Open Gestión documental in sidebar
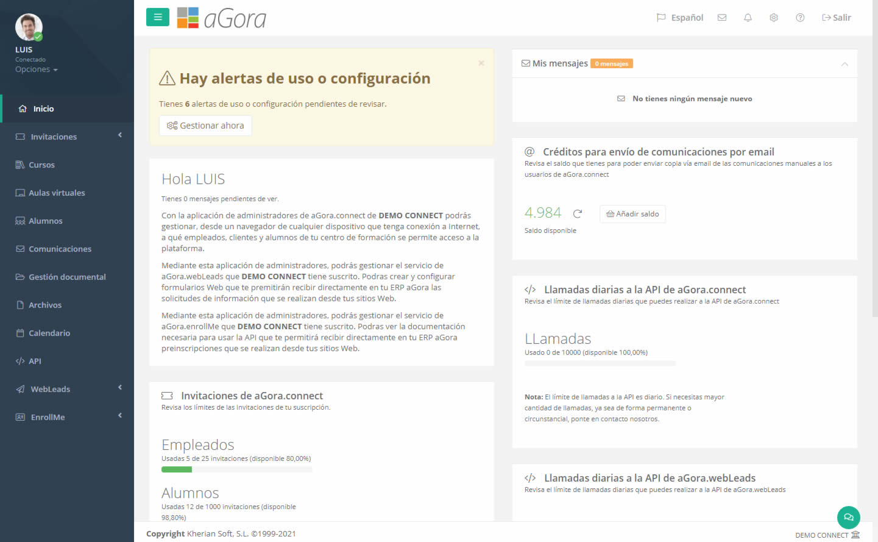878x542 pixels. (x=67, y=277)
